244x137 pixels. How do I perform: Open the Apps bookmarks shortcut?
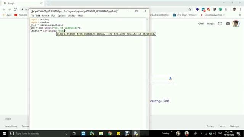7,15
